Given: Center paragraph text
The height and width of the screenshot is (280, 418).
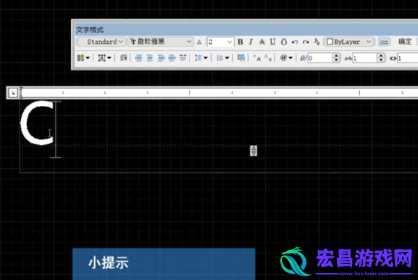Looking at the screenshot, I should coord(150,58).
